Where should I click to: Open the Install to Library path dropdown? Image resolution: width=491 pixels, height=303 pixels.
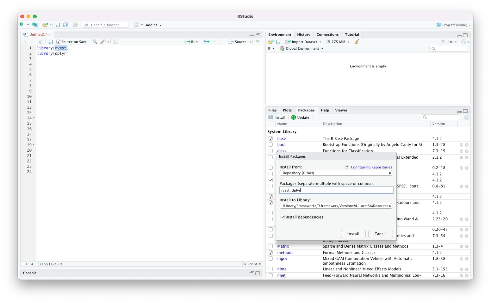point(336,206)
